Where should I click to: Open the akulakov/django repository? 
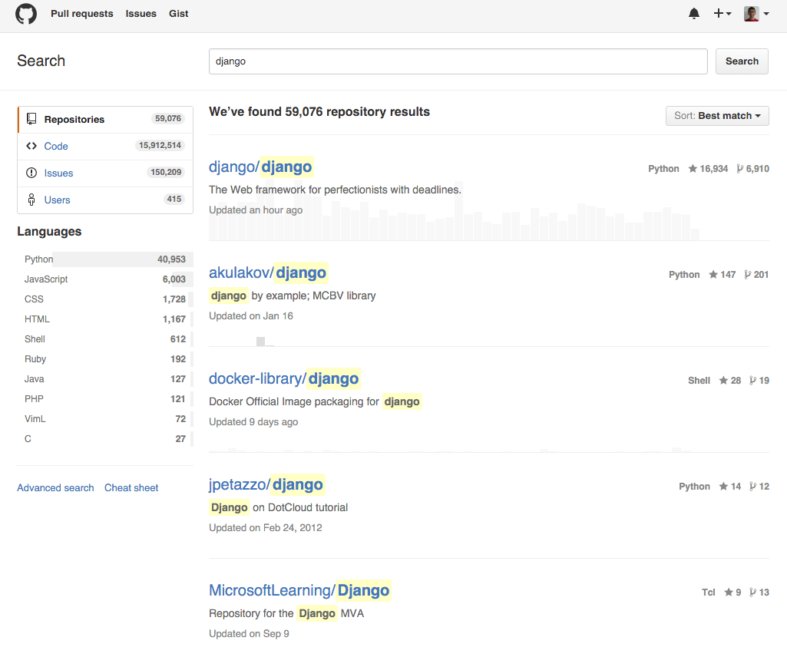click(268, 272)
